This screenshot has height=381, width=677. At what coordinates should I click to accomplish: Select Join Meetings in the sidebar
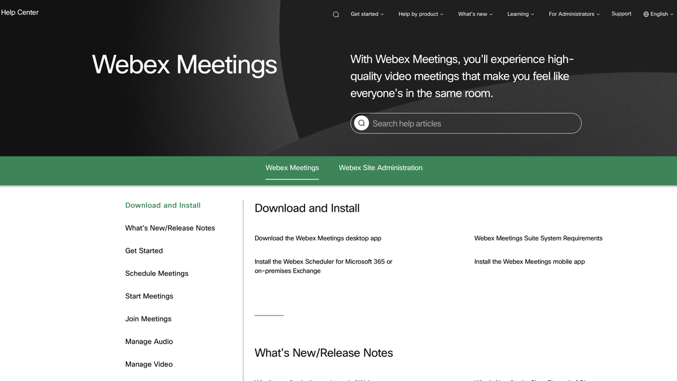coord(148,319)
